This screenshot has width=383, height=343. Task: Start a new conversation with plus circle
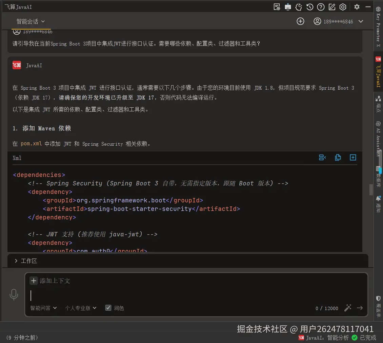click(x=300, y=21)
